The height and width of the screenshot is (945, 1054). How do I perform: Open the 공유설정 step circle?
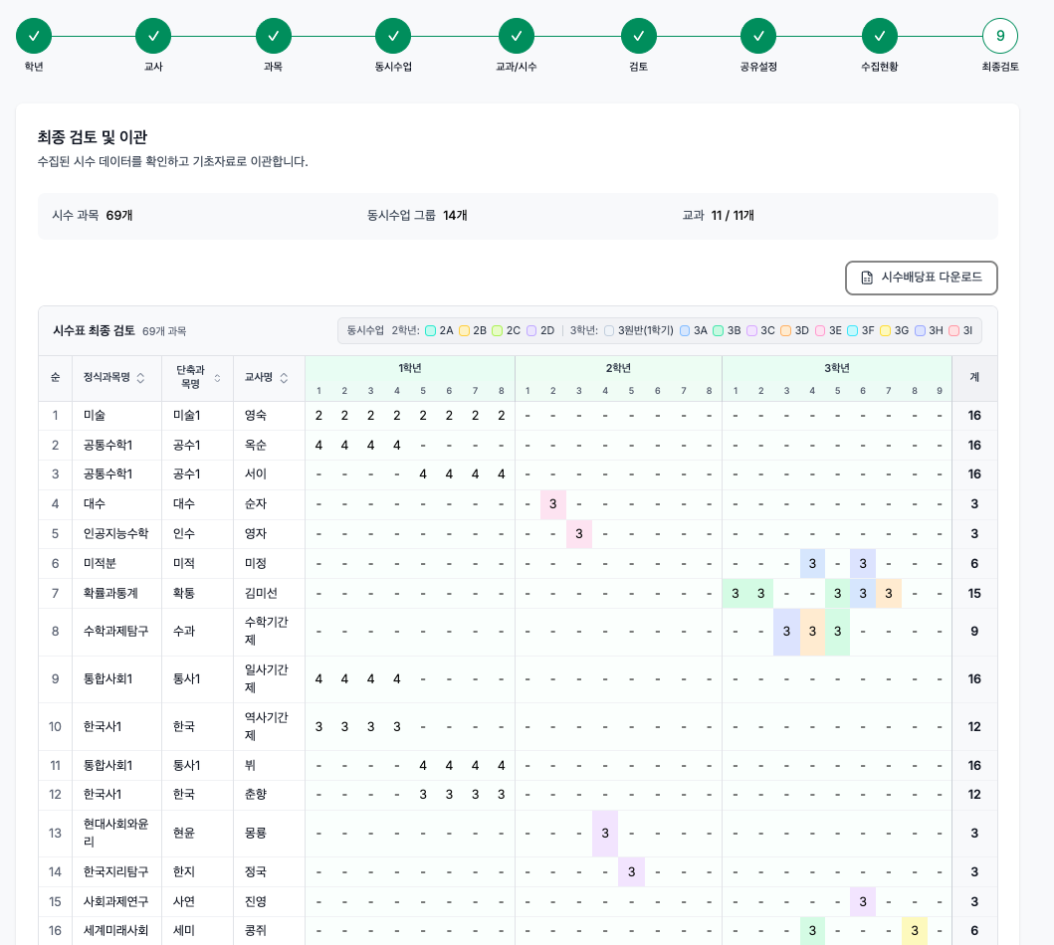click(758, 36)
